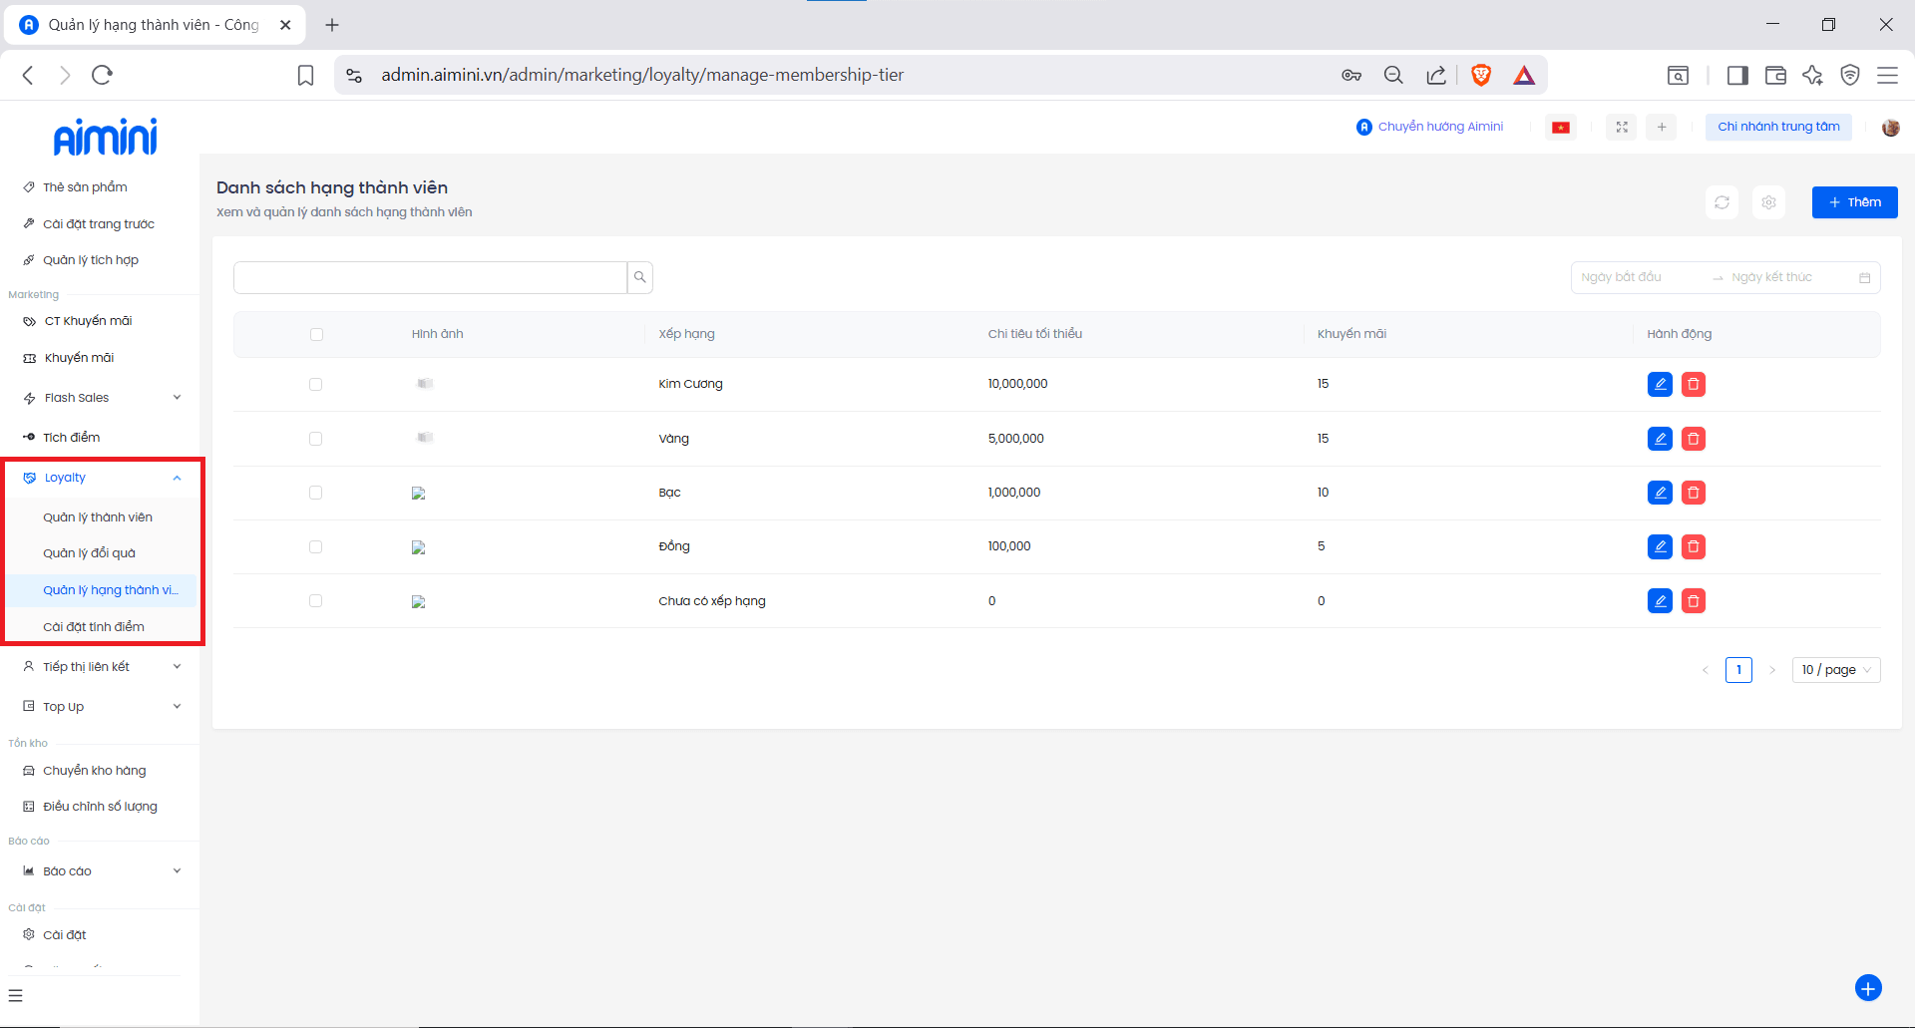Tick the checkbox for Bạc row

click(x=316, y=493)
